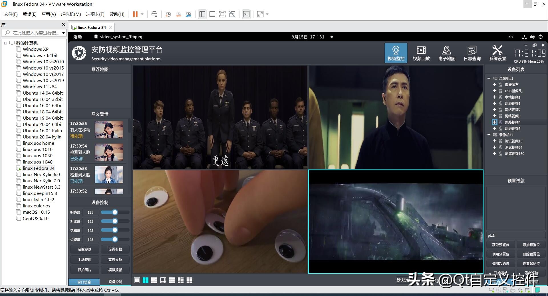Open the 文件(F) menu
This screenshot has height=296, width=548.
coord(11,14)
